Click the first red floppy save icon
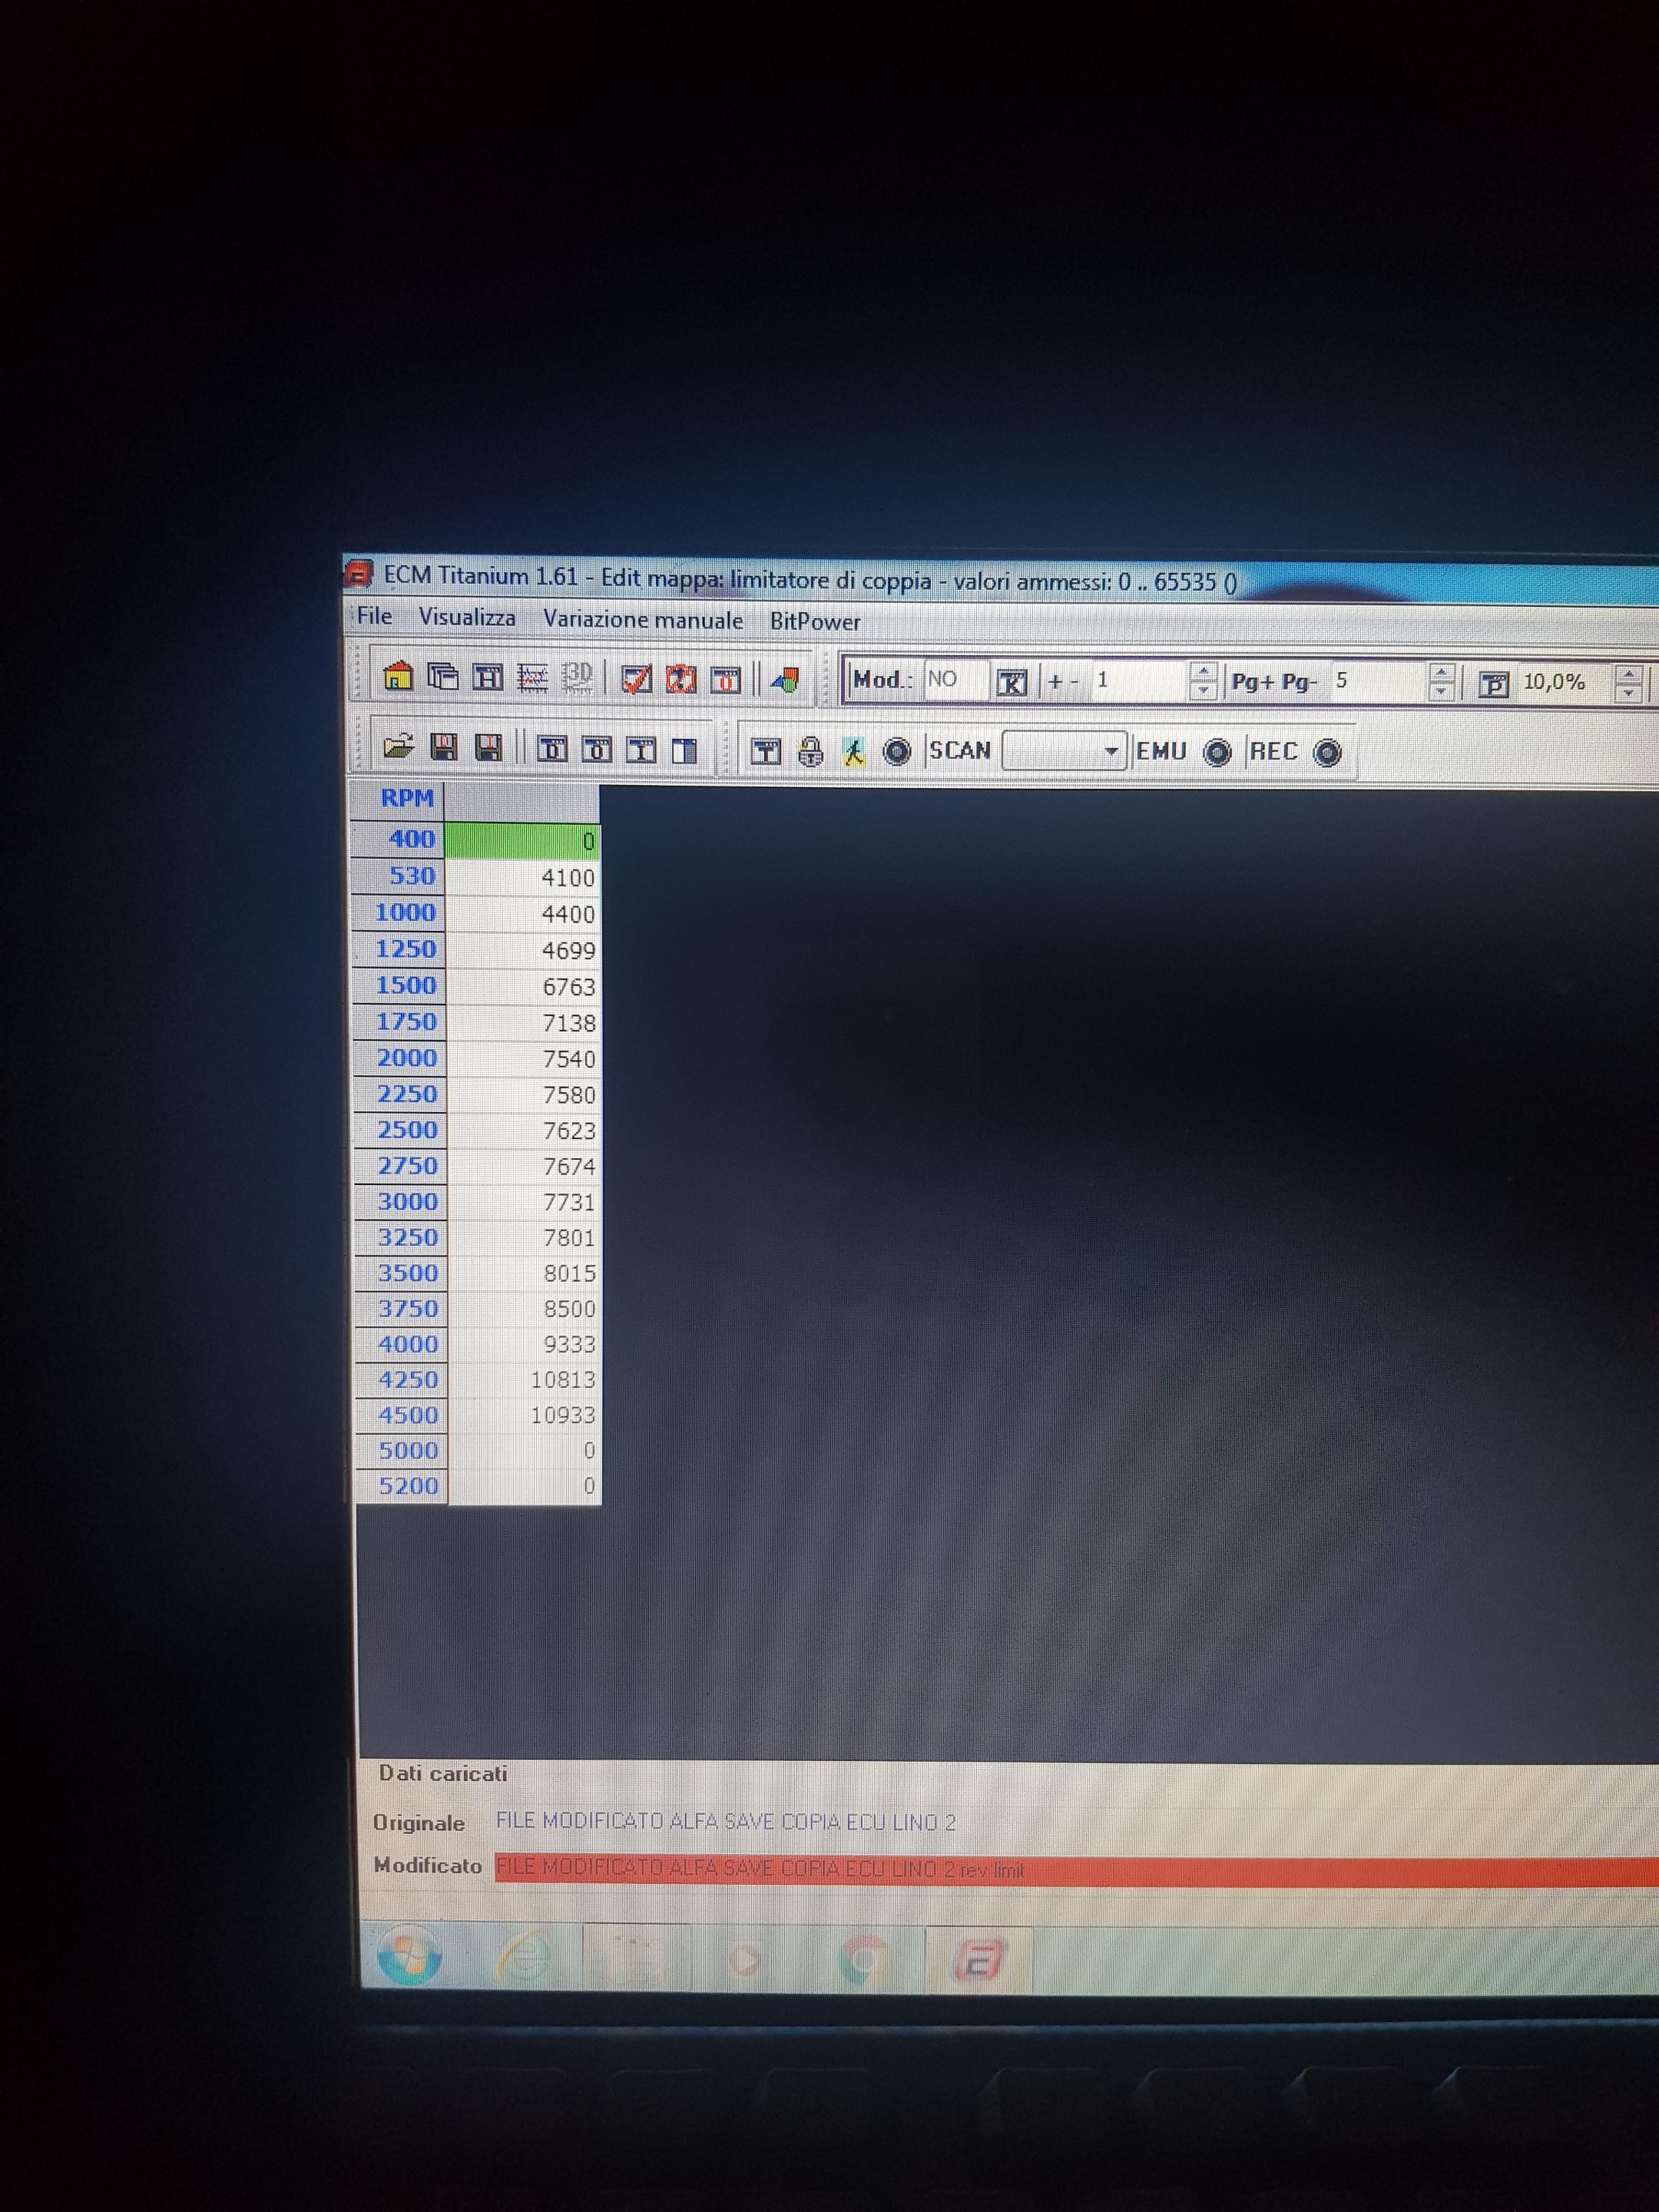 pos(443,748)
